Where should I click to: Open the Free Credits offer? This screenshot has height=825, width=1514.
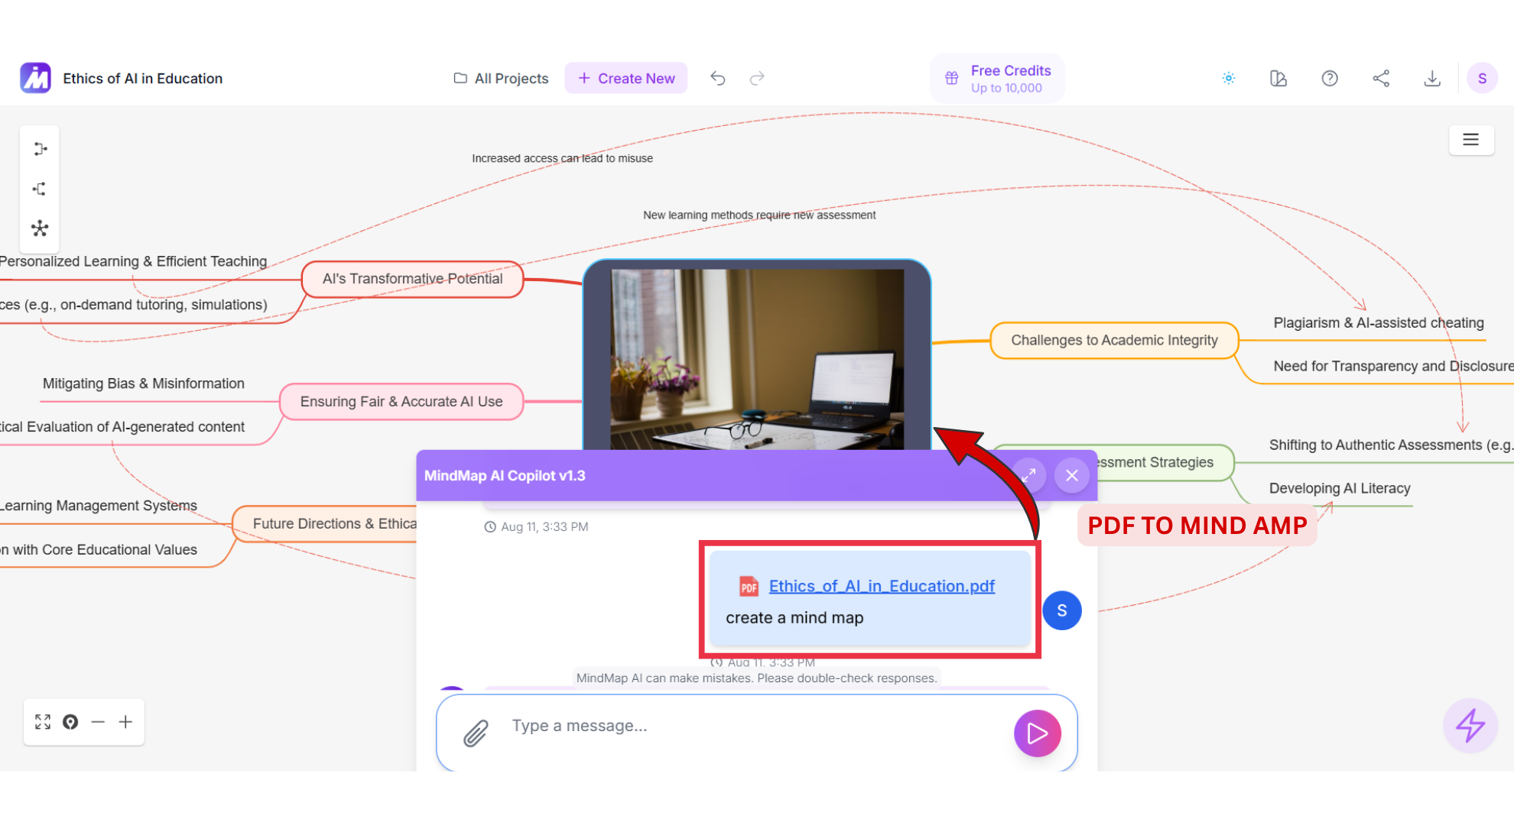[x=998, y=78]
